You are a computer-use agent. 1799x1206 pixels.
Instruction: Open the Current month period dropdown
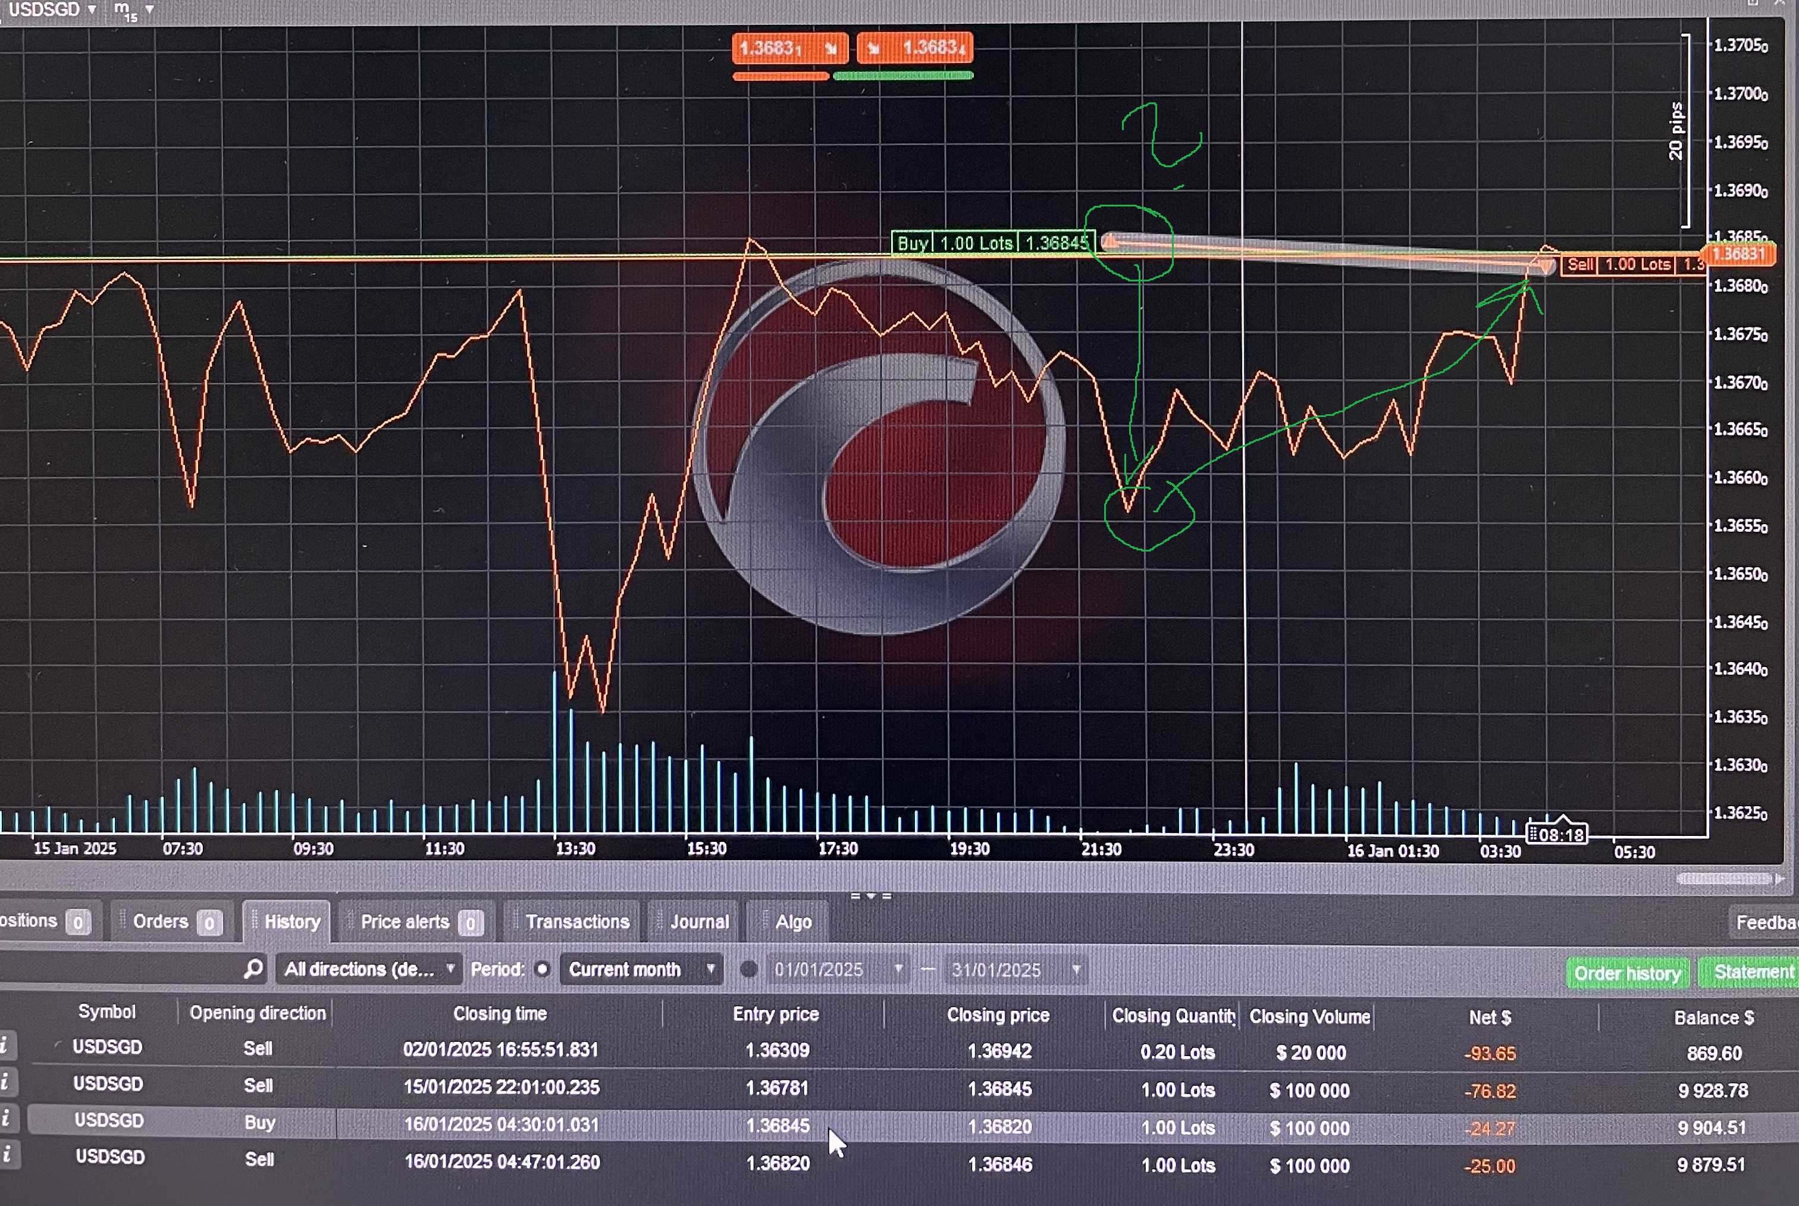coord(641,969)
